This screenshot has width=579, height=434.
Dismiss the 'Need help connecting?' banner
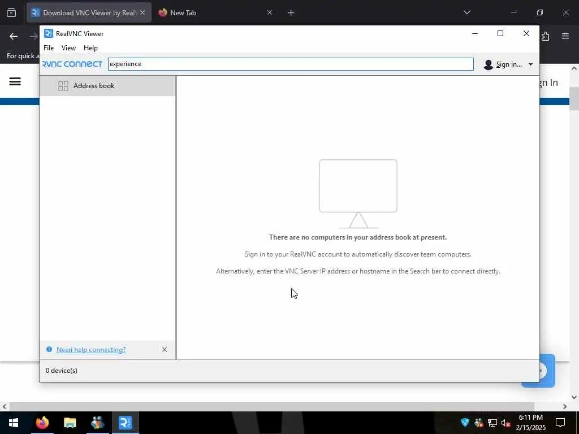click(165, 349)
